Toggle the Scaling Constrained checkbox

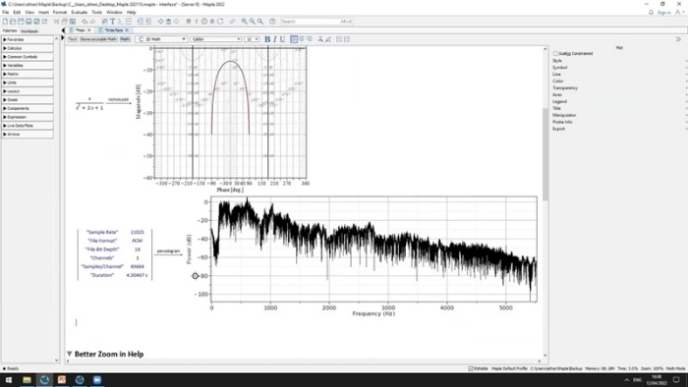pyautogui.click(x=555, y=53)
